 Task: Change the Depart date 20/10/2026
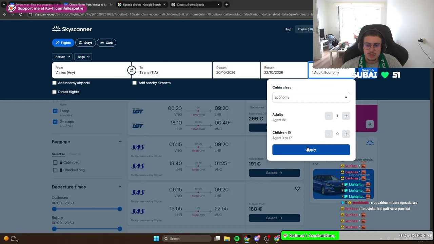tap(236, 70)
